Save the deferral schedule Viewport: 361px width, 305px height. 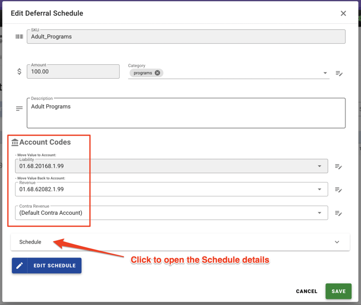(x=338, y=292)
